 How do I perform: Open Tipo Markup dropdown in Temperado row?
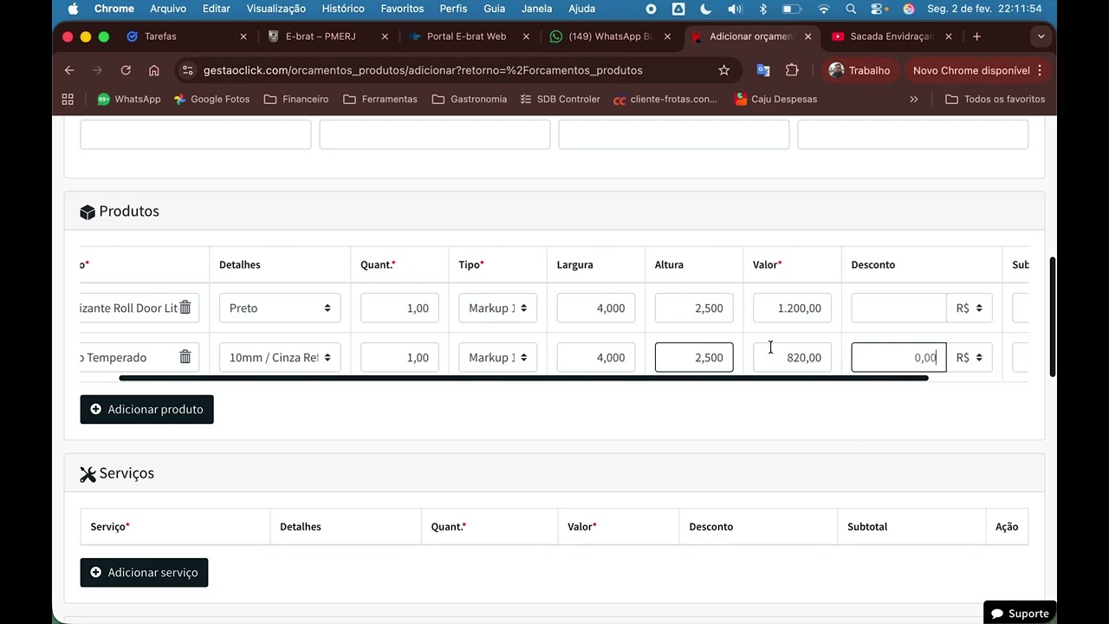pos(497,357)
